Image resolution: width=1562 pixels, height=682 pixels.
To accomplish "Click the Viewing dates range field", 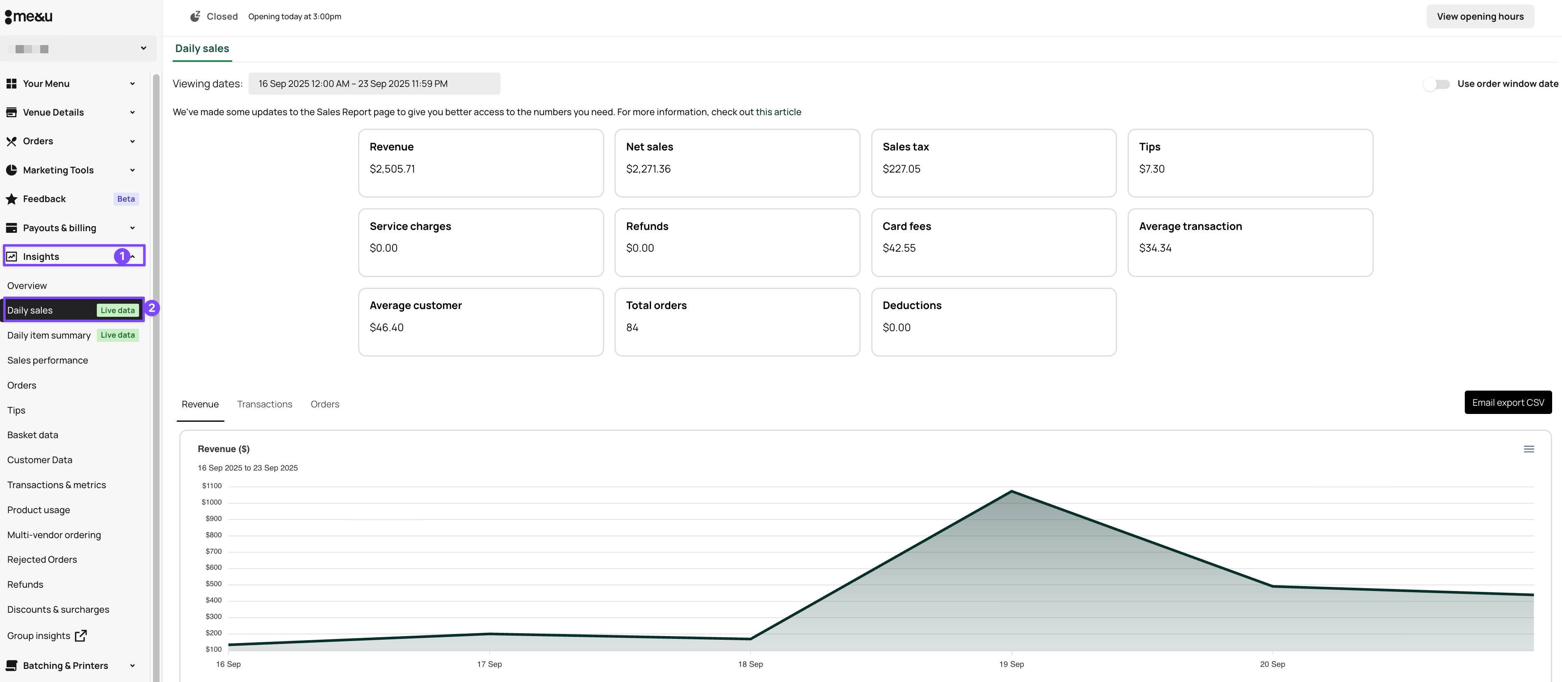I will click(x=374, y=84).
